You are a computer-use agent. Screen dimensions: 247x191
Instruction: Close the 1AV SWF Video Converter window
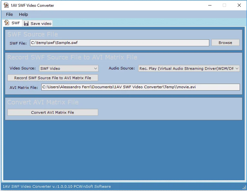pyautogui.click(x=239, y=5)
